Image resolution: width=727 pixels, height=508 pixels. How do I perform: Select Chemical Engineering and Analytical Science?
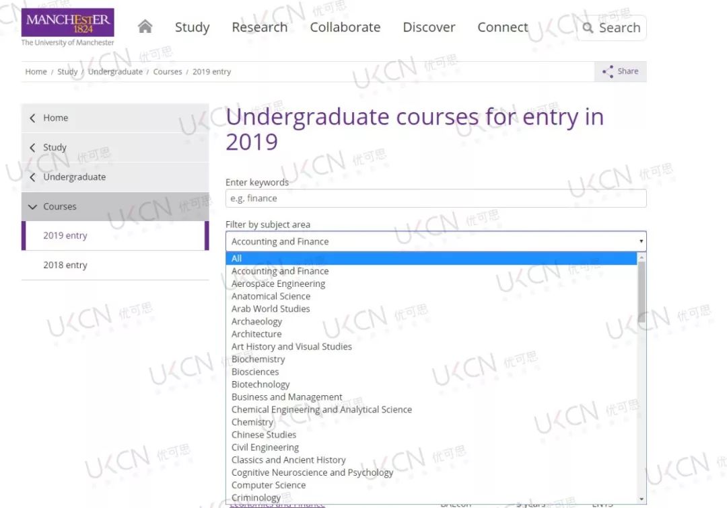[431, 409]
